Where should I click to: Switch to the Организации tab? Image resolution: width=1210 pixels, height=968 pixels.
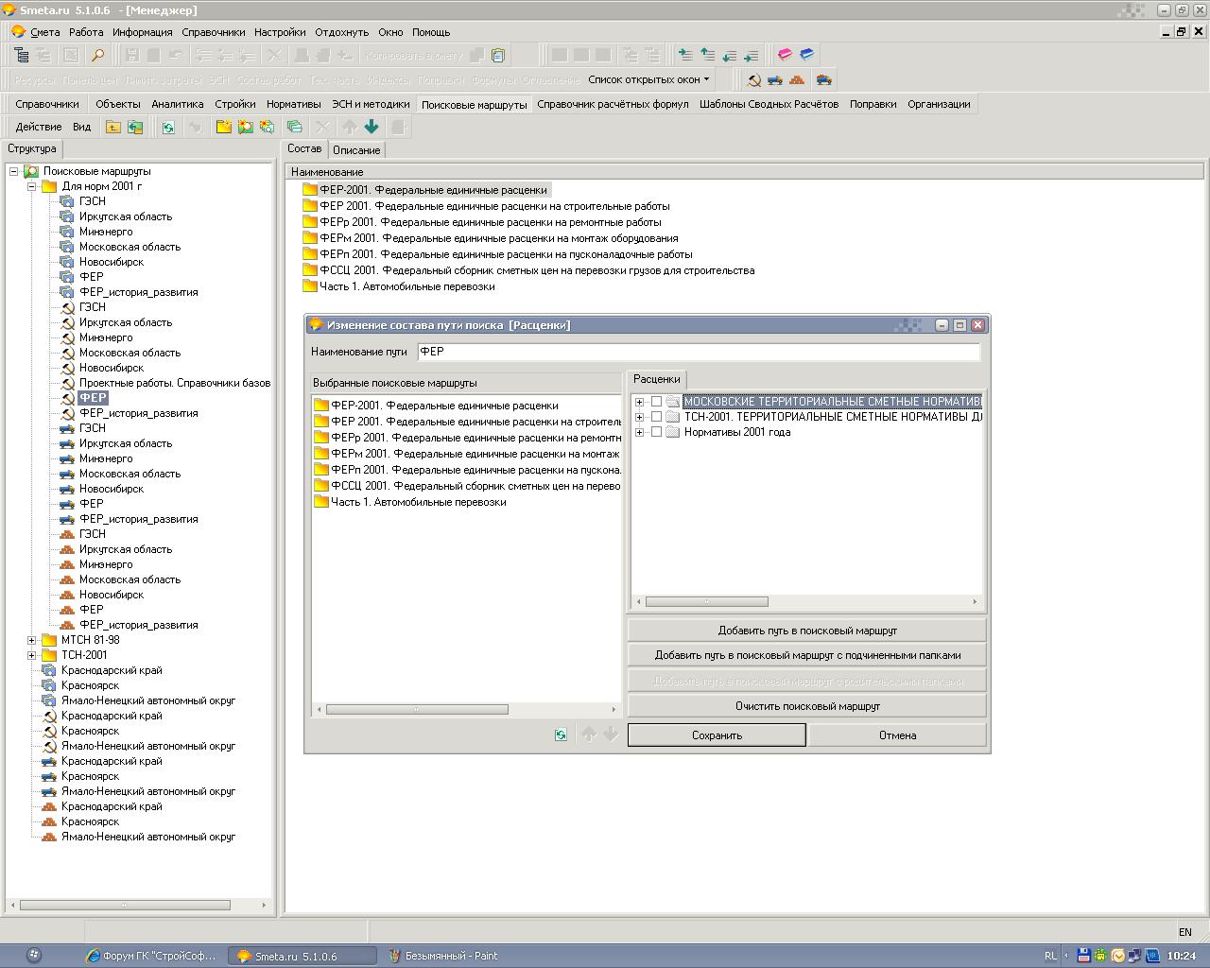point(939,104)
